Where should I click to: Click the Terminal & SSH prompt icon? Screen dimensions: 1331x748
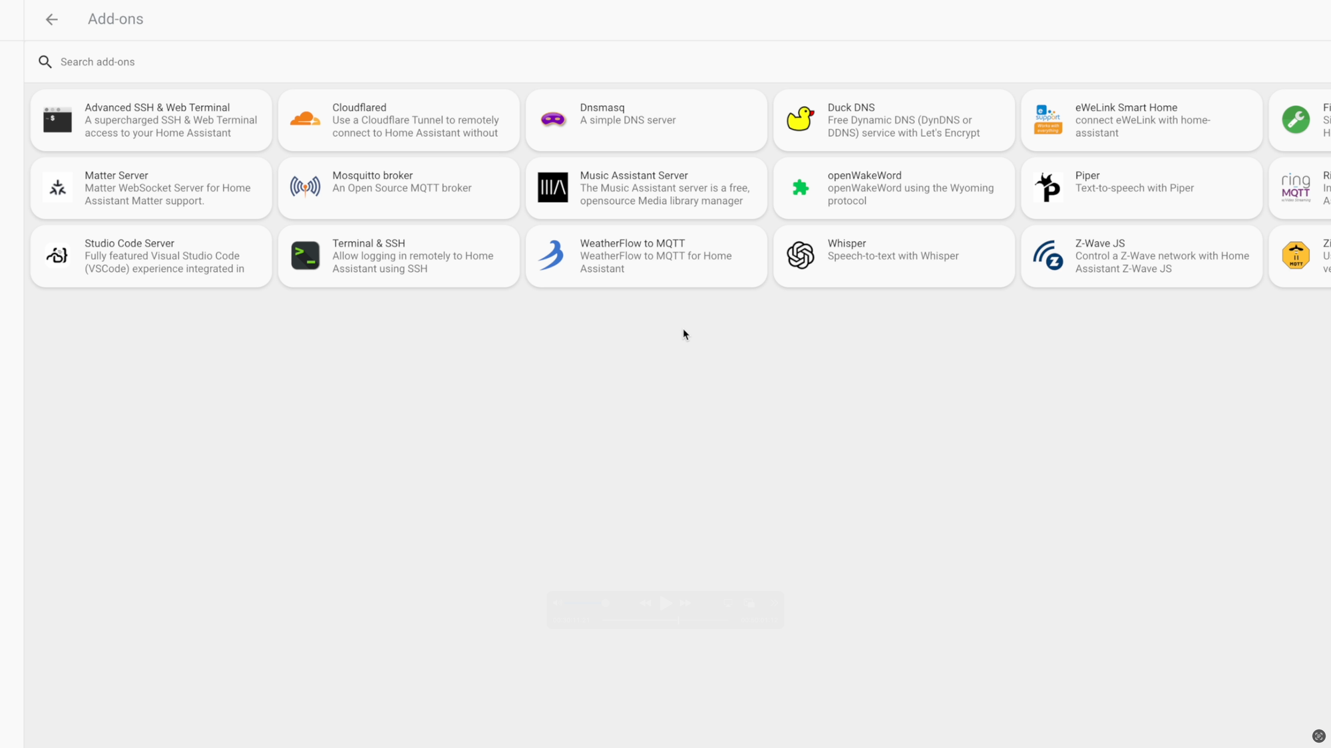click(x=305, y=255)
